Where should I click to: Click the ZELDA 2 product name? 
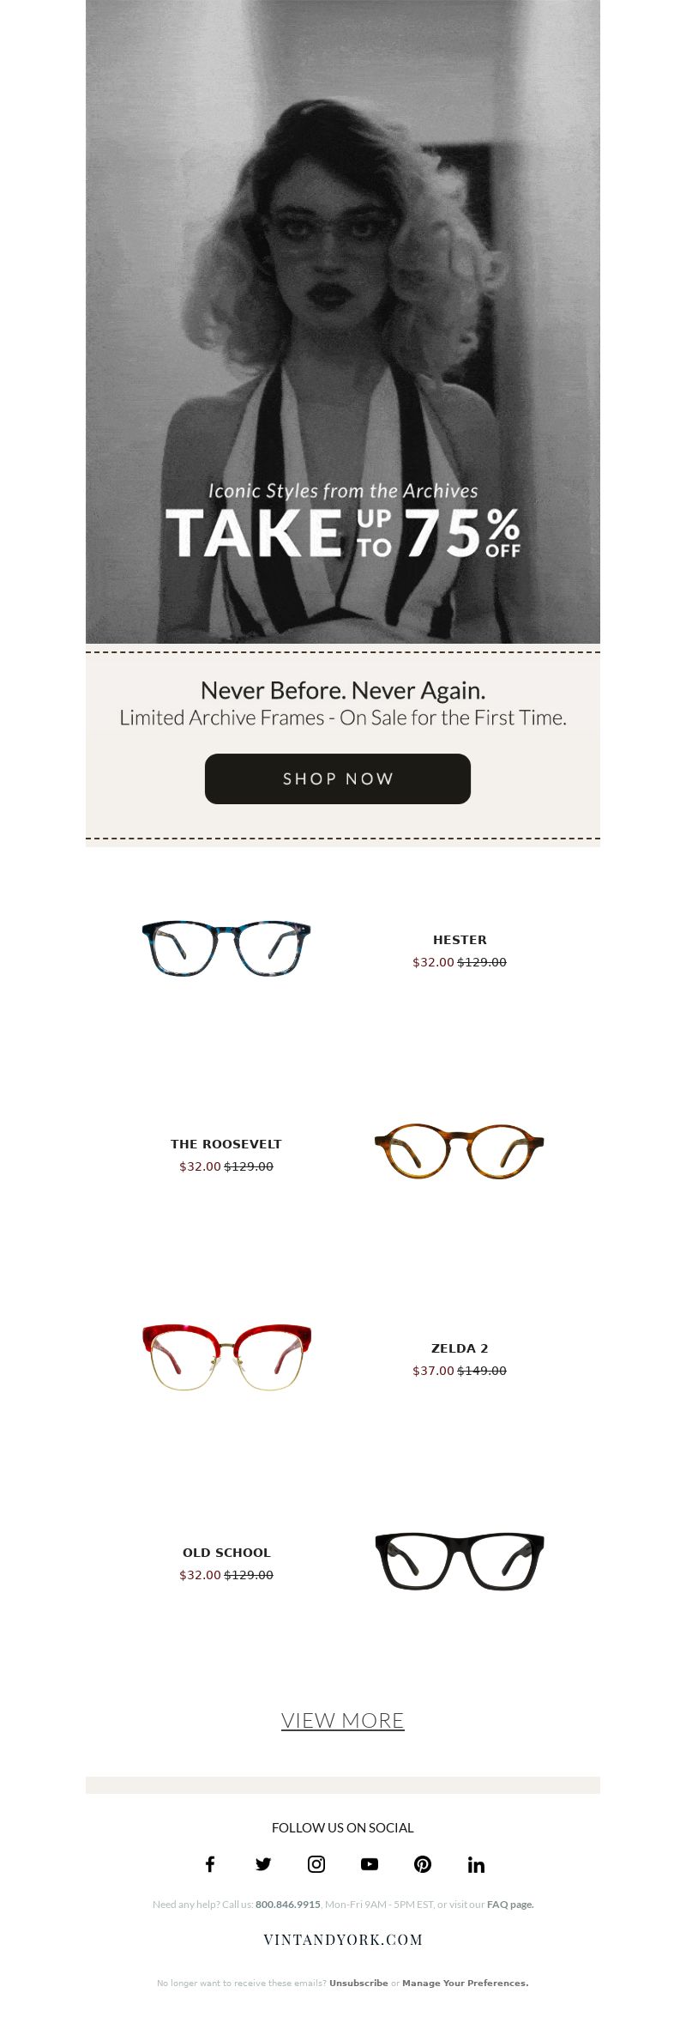pos(460,1348)
